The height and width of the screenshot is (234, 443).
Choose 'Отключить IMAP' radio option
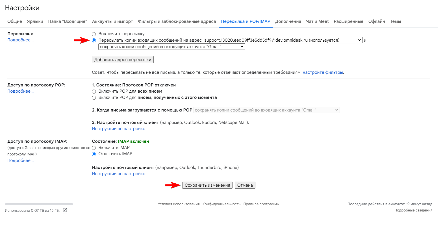[x=94, y=154]
